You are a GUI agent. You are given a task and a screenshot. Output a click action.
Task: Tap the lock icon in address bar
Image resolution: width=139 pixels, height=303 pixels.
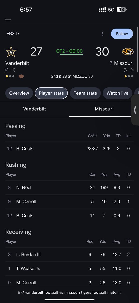(19, 292)
